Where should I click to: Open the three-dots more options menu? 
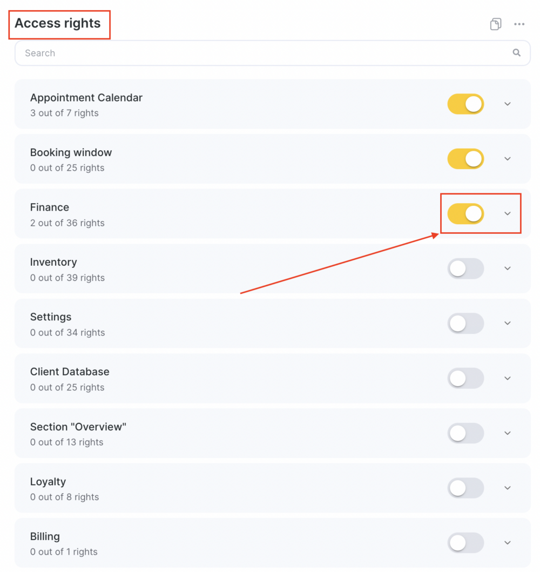click(519, 24)
